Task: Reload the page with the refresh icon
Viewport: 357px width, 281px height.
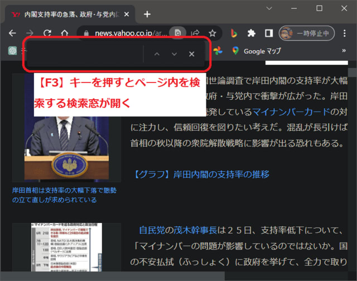Action: (x=47, y=33)
